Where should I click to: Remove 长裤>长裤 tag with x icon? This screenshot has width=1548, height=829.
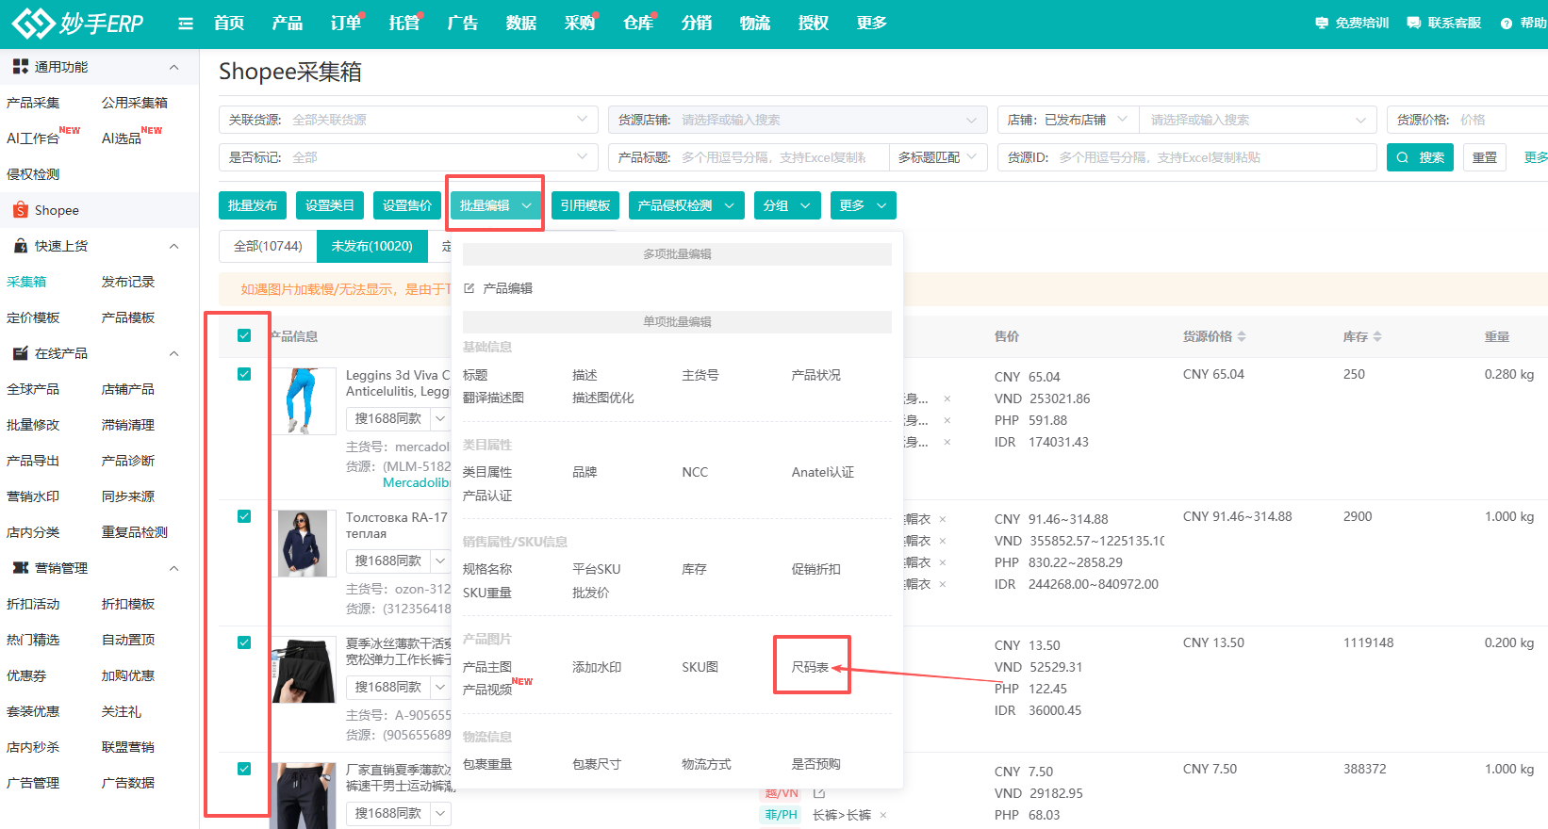click(883, 815)
